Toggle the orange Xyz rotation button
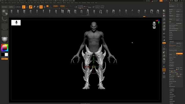185x104 pixels. point(164,43)
